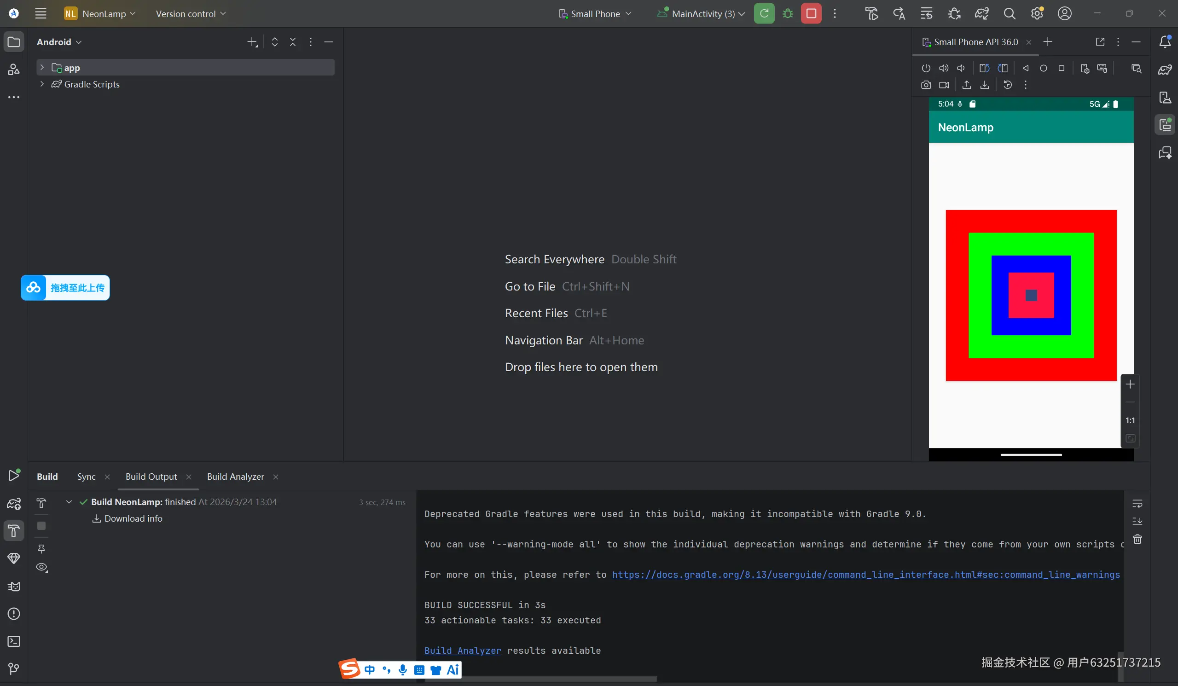Expand the app module tree node
Image resolution: width=1178 pixels, height=686 pixels.
[x=42, y=68]
